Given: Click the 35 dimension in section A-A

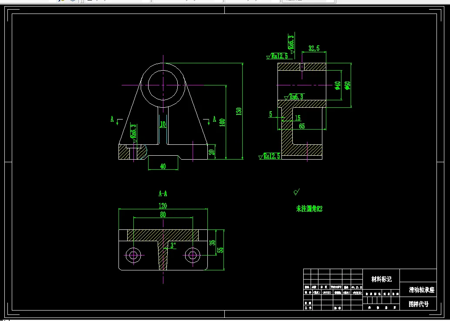Looking at the screenshot, I should (213, 242).
